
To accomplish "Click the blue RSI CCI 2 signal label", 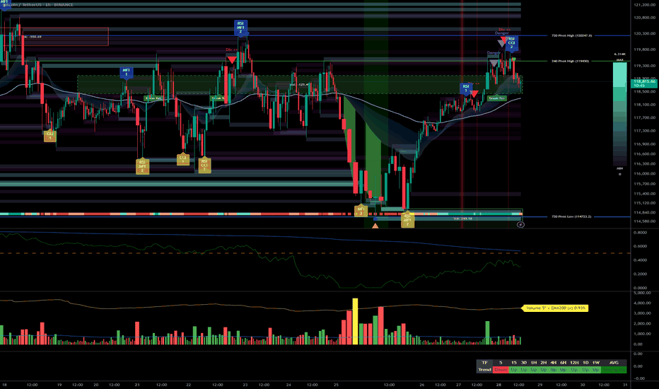I will click(x=511, y=43).
